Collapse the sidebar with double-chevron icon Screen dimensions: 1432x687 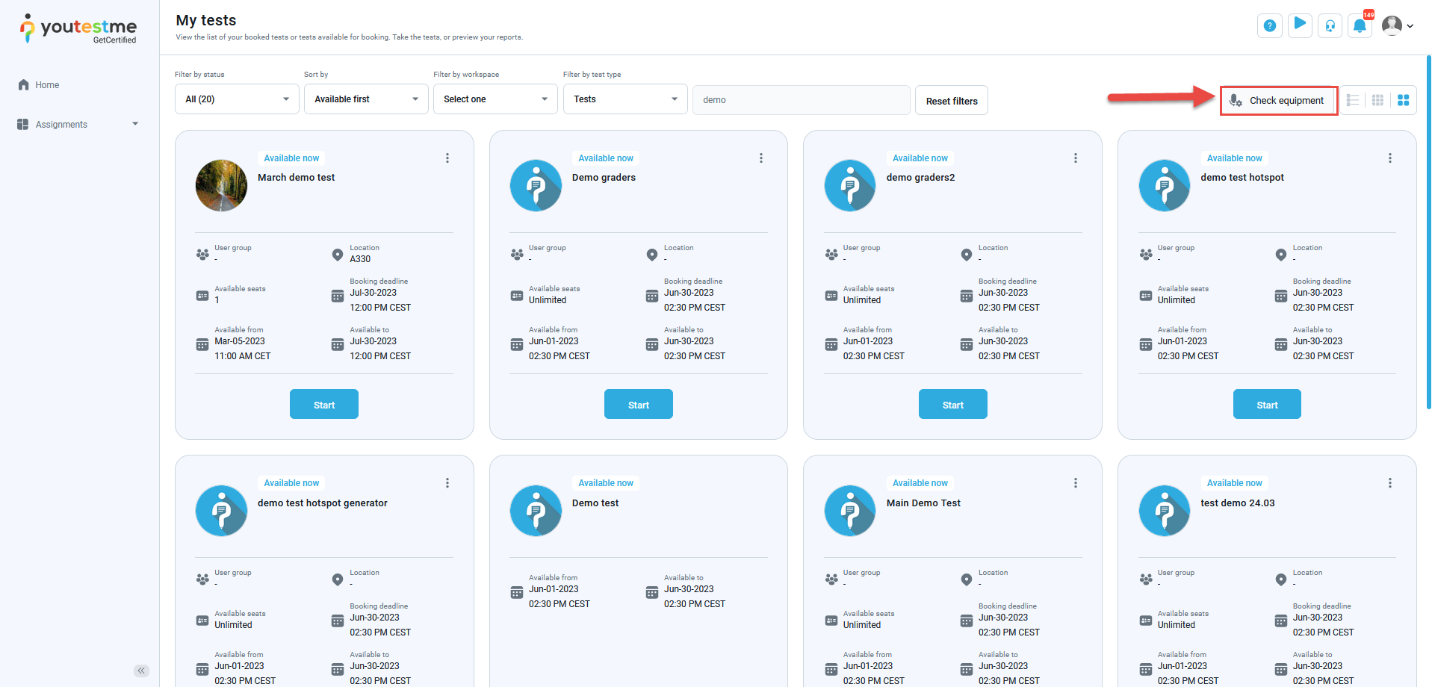141,671
